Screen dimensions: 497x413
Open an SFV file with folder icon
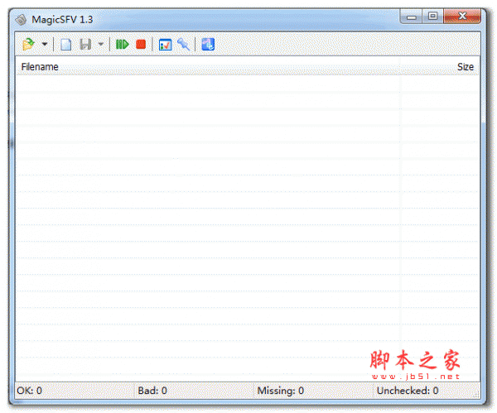[x=28, y=45]
